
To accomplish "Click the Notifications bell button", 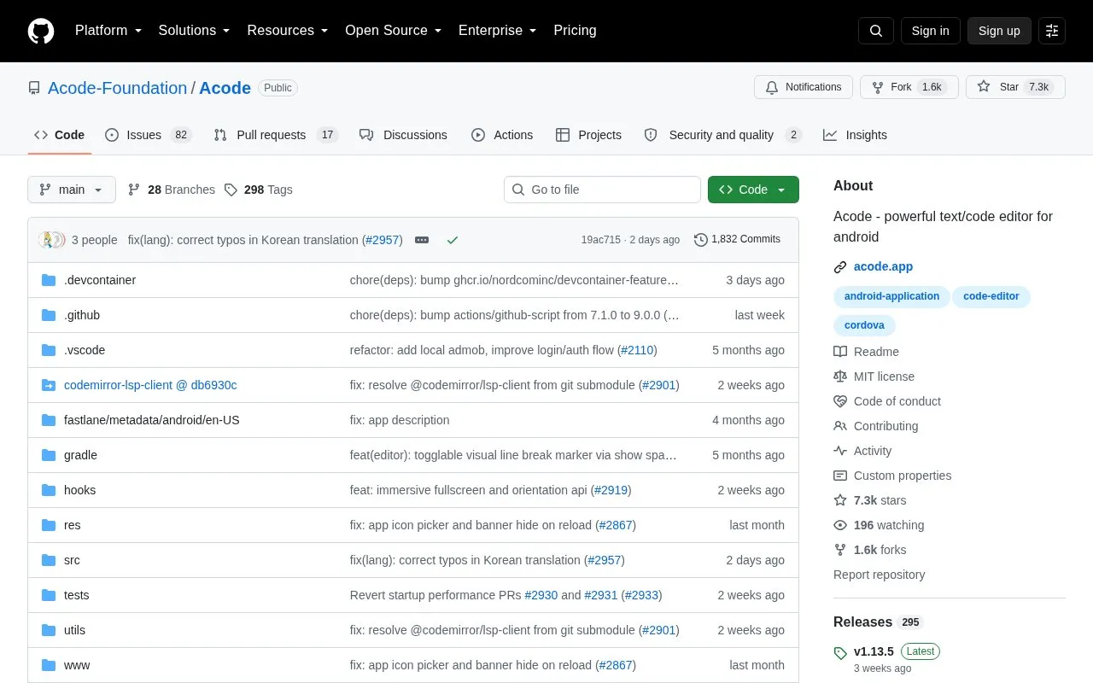I will click(804, 87).
